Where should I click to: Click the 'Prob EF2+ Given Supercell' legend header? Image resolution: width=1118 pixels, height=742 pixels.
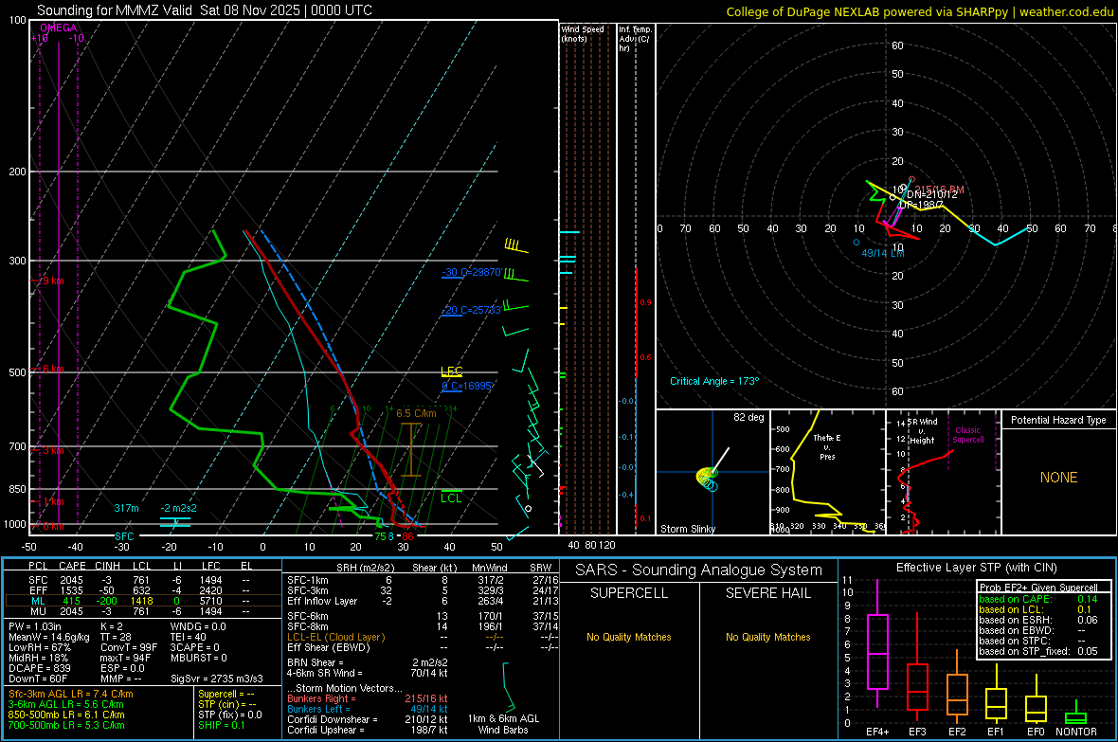pyautogui.click(x=1038, y=588)
